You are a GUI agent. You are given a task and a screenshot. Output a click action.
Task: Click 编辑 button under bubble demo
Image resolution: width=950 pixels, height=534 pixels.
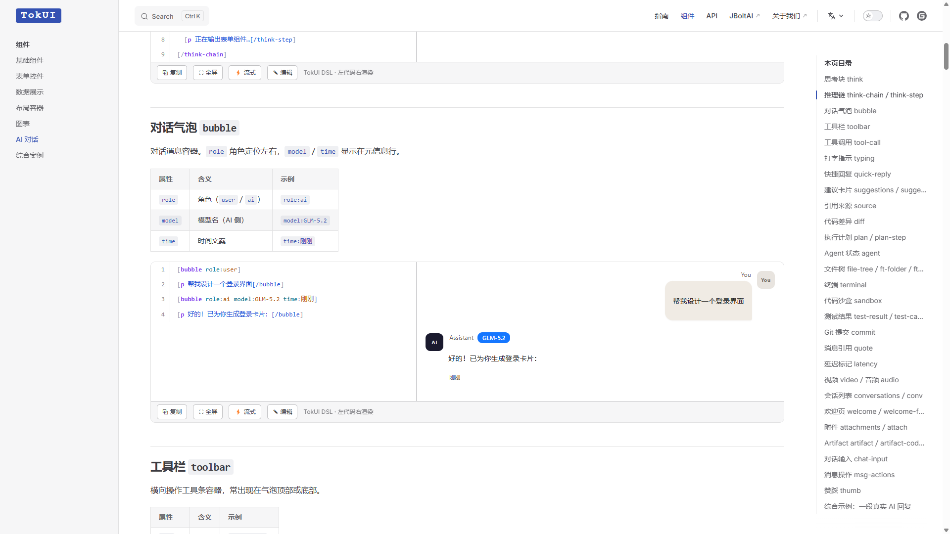[282, 412]
